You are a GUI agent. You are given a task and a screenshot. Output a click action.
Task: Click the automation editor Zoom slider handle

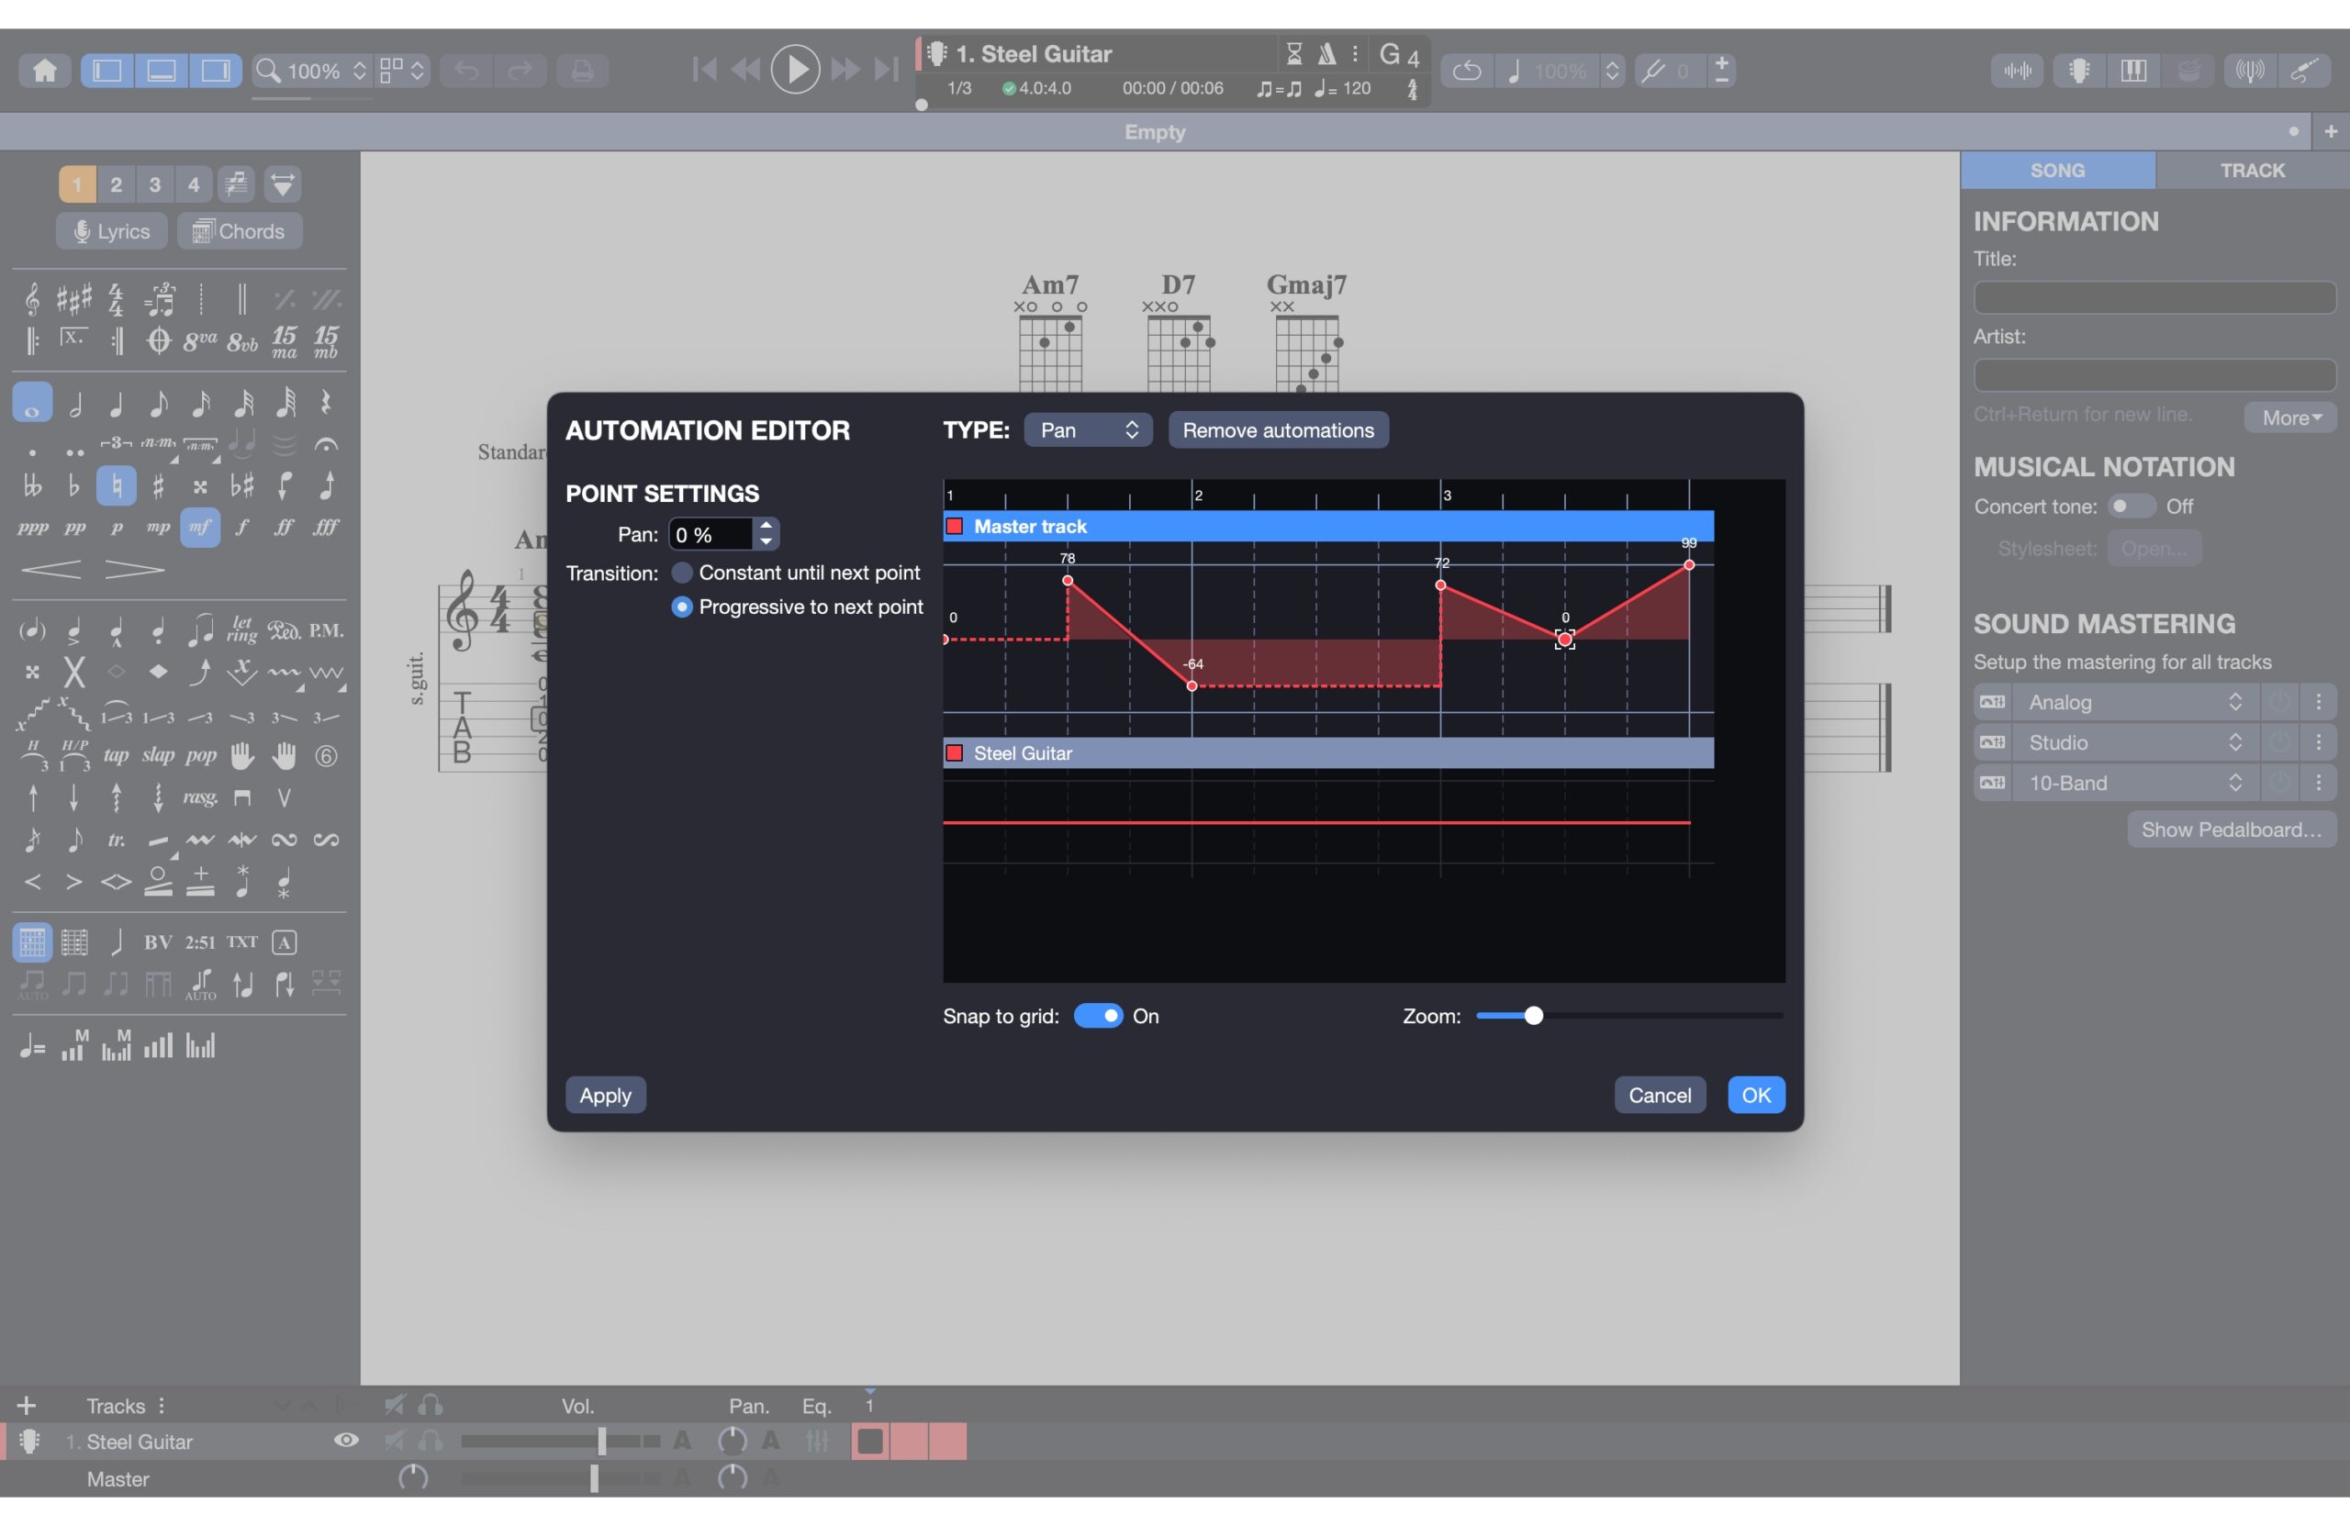tap(1532, 1016)
